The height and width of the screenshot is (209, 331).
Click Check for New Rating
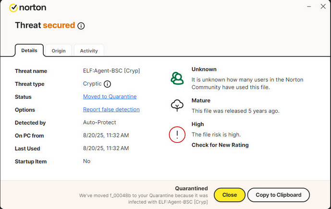[220, 145]
